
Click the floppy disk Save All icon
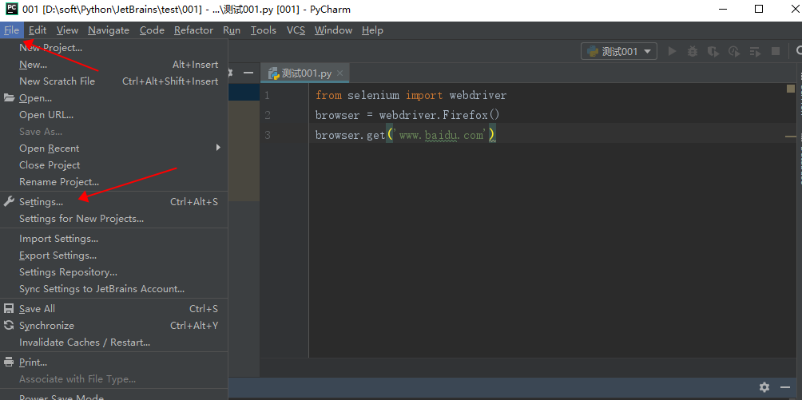(9, 308)
